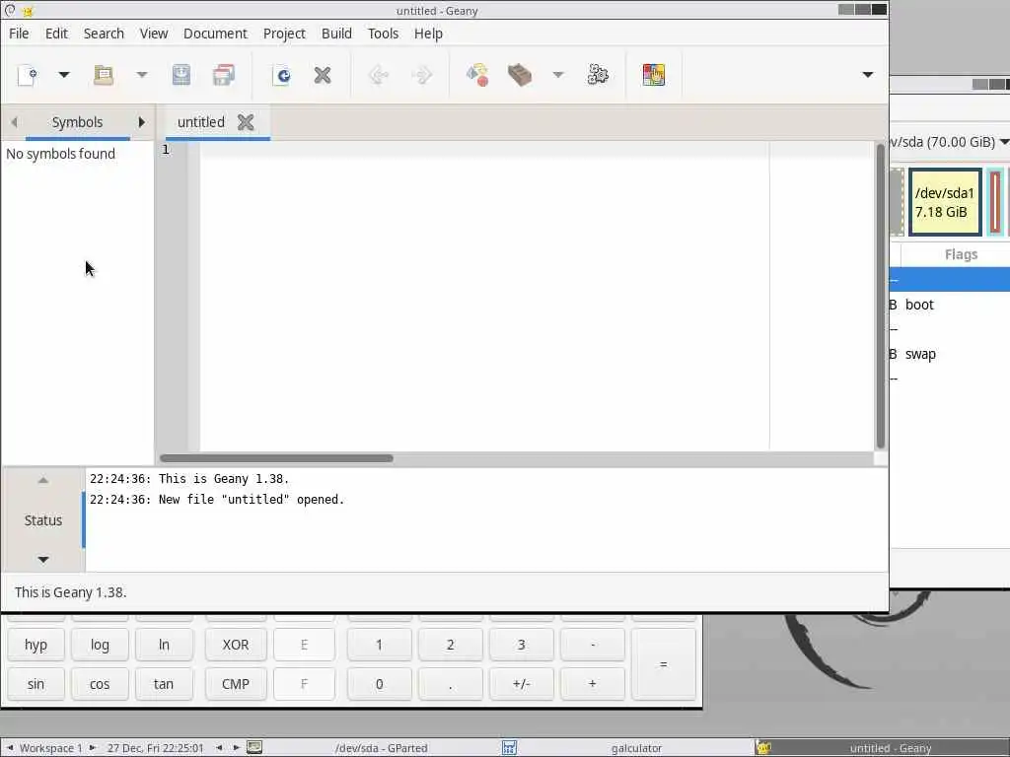1010x757 pixels.
Task: Open the New file template dropdown arrow
Action: (64, 75)
